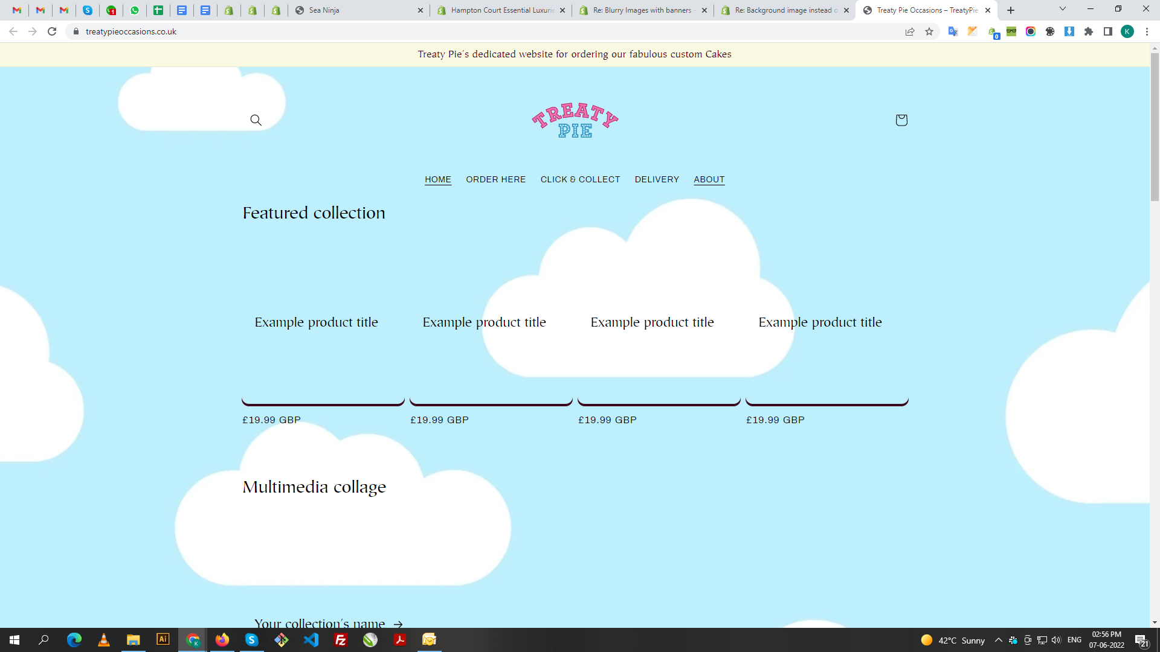Image resolution: width=1160 pixels, height=652 pixels.
Task: Toggle the browser side panel icon
Action: pyautogui.click(x=1108, y=32)
